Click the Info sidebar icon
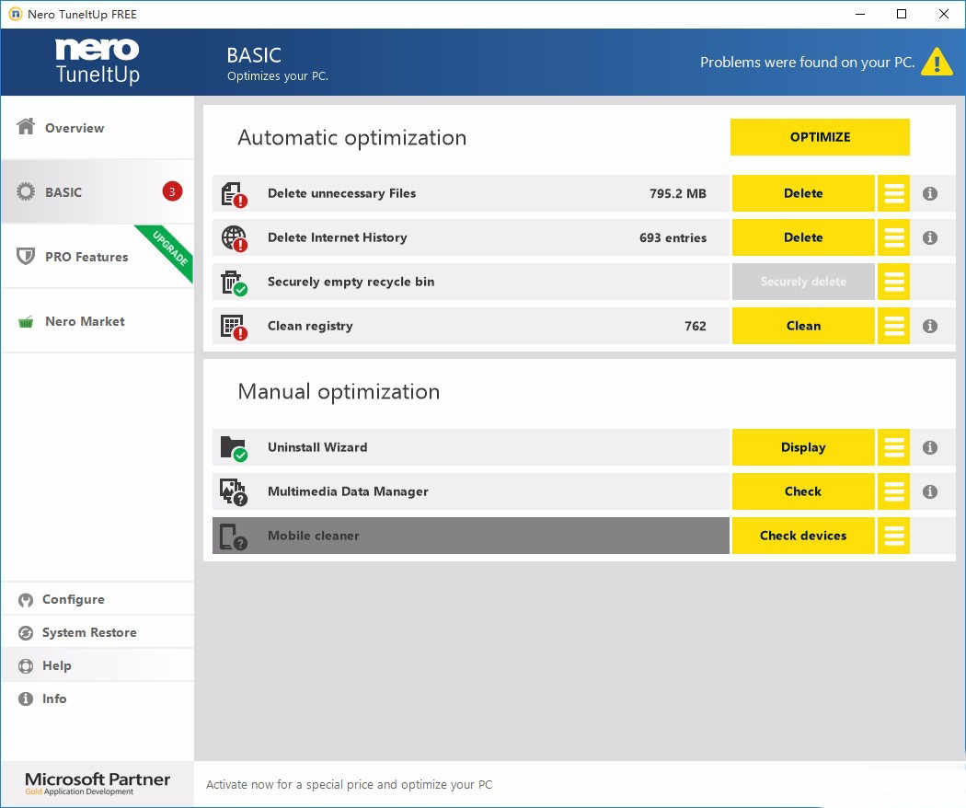The height and width of the screenshot is (808, 966). click(26, 698)
